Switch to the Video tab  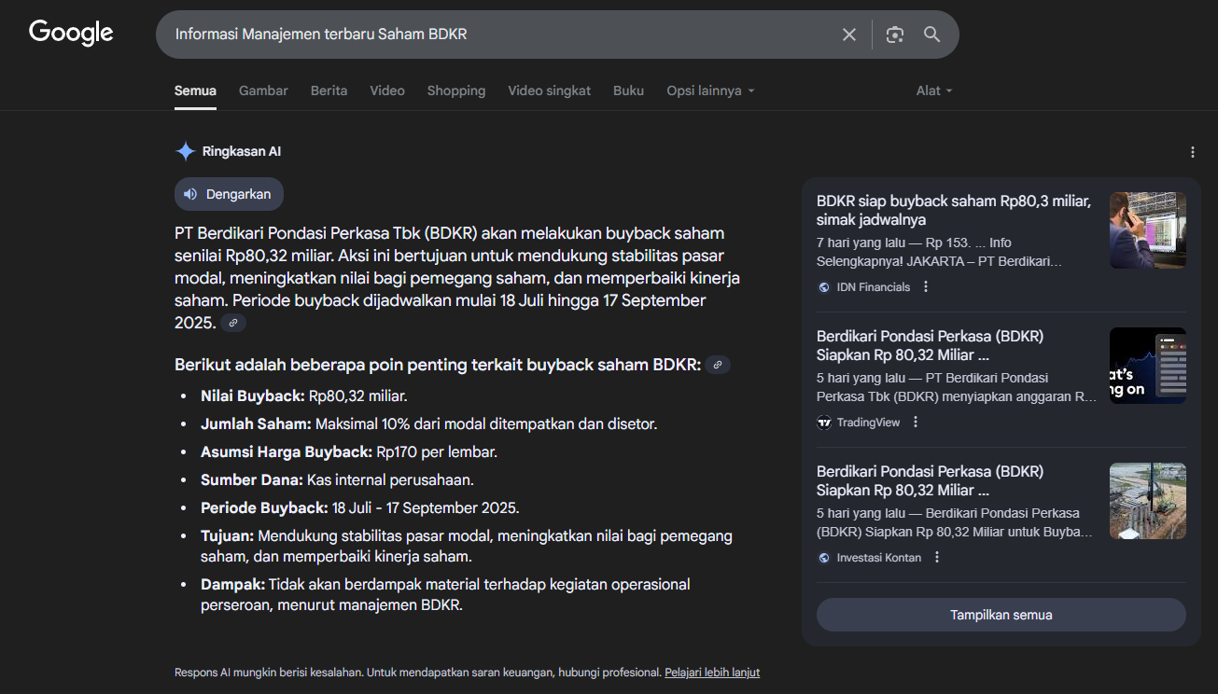pyautogui.click(x=387, y=90)
